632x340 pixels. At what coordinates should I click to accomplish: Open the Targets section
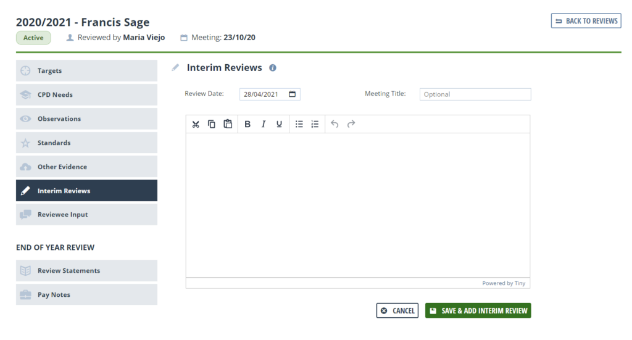point(86,70)
